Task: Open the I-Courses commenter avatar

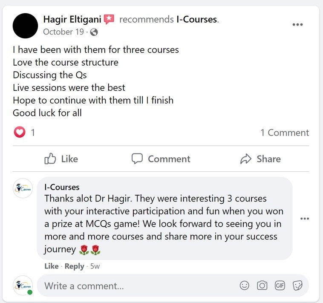Action: pos(23,188)
